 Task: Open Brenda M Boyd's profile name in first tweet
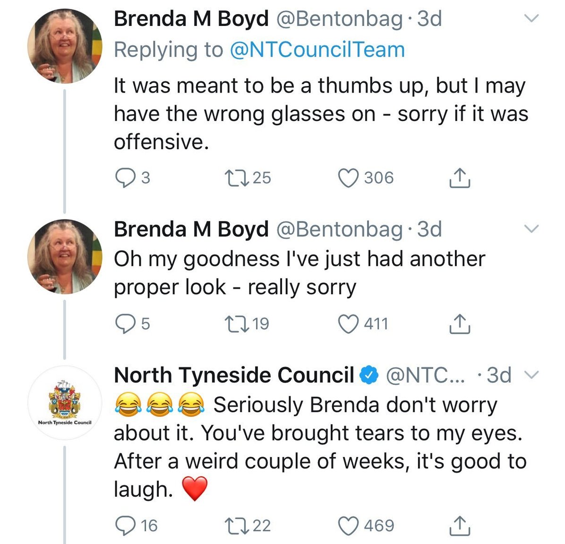(x=191, y=19)
